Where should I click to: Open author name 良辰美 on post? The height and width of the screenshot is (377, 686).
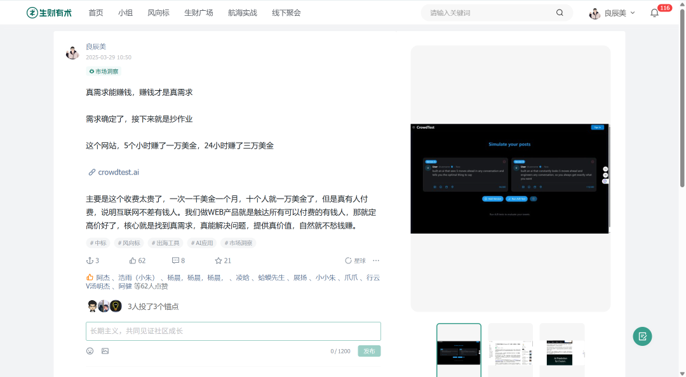pos(96,46)
